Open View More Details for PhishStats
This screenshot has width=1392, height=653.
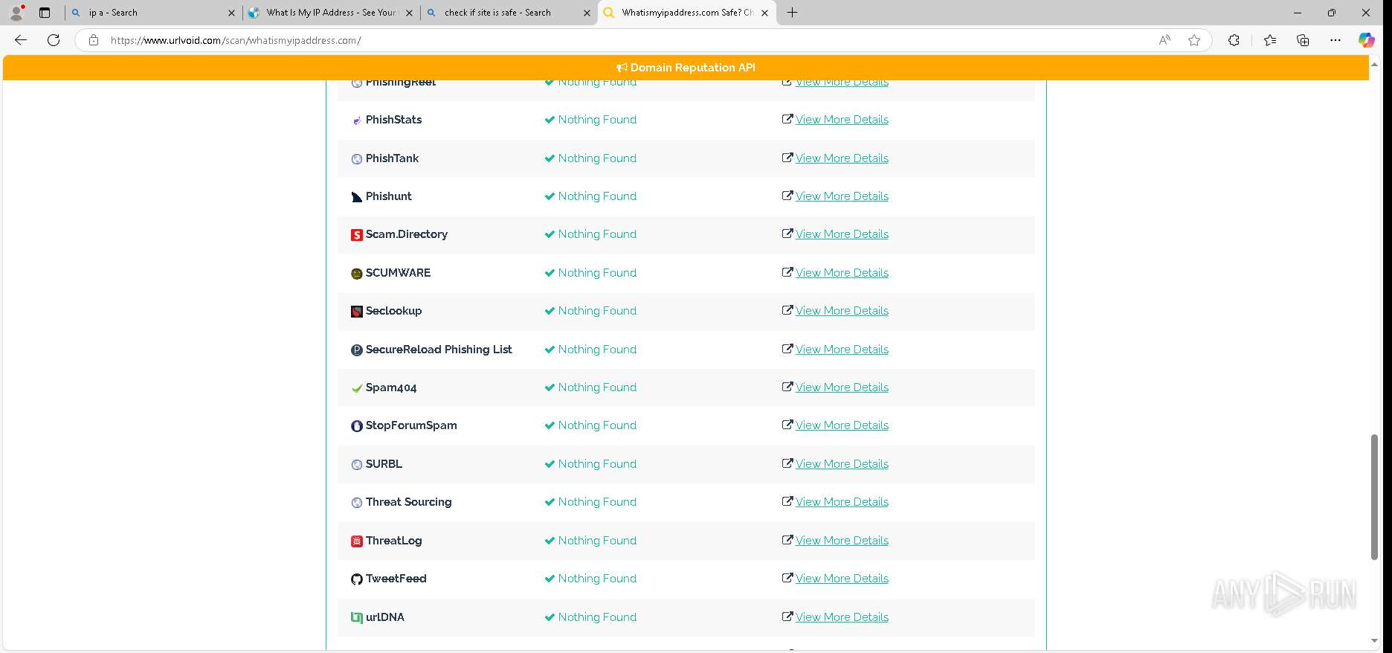point(842,120)
